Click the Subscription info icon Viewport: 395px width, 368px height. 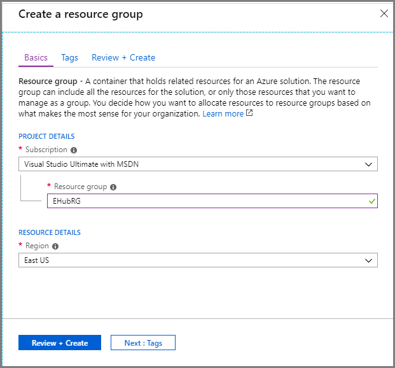pos(74,150)
